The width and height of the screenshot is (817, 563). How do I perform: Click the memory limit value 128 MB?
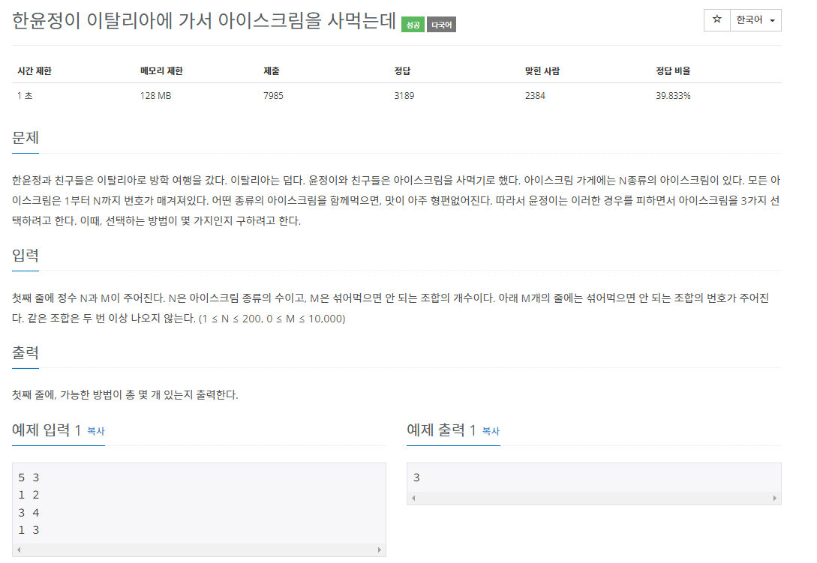156,96
